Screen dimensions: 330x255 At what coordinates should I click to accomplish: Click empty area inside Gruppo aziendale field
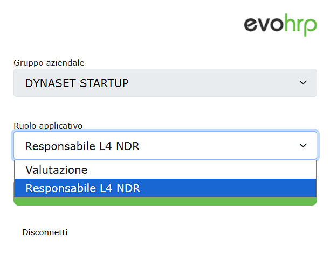[216, 83]
